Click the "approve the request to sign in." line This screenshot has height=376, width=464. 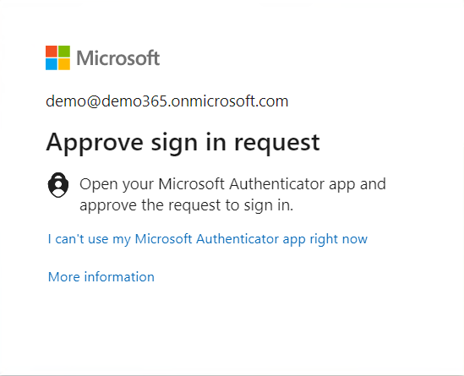click(x=187, y=205)
